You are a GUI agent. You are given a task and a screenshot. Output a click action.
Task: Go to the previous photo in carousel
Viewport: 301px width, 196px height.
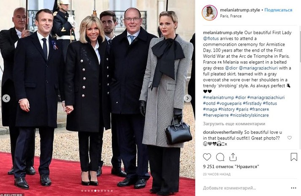[x=6, y=98]
